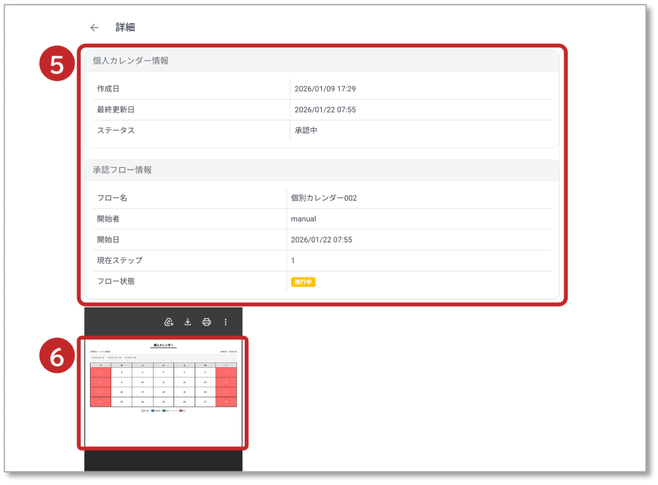Viewport: 658px width, 485px height.
Task: Select the flow name 個別カレンダー002
Action: click(x=324, y=198)
